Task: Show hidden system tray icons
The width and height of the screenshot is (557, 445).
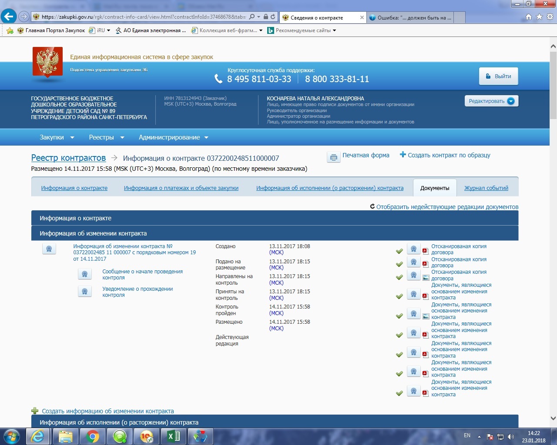Action: pyautogui.click(x=479, y=437)
